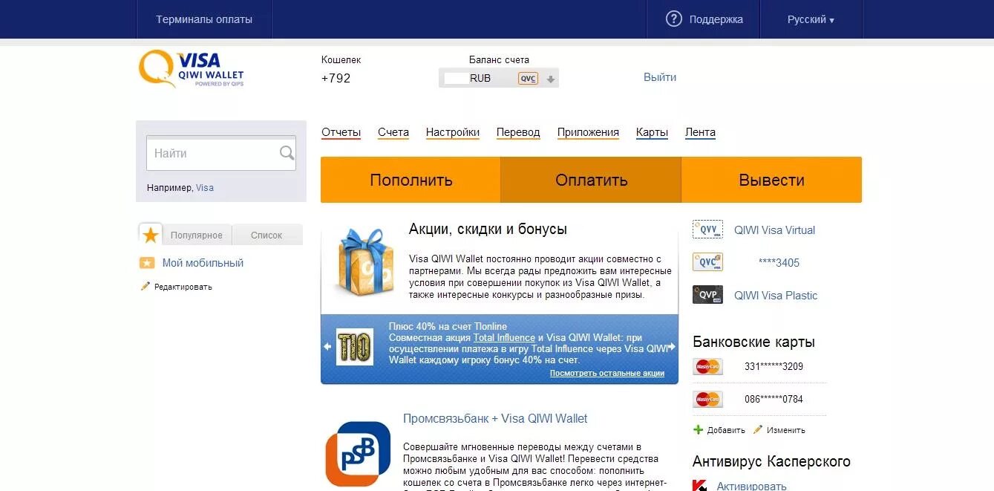Select bank card 331******3209
Screen dimensions: 994x491
tap(774, 366)
